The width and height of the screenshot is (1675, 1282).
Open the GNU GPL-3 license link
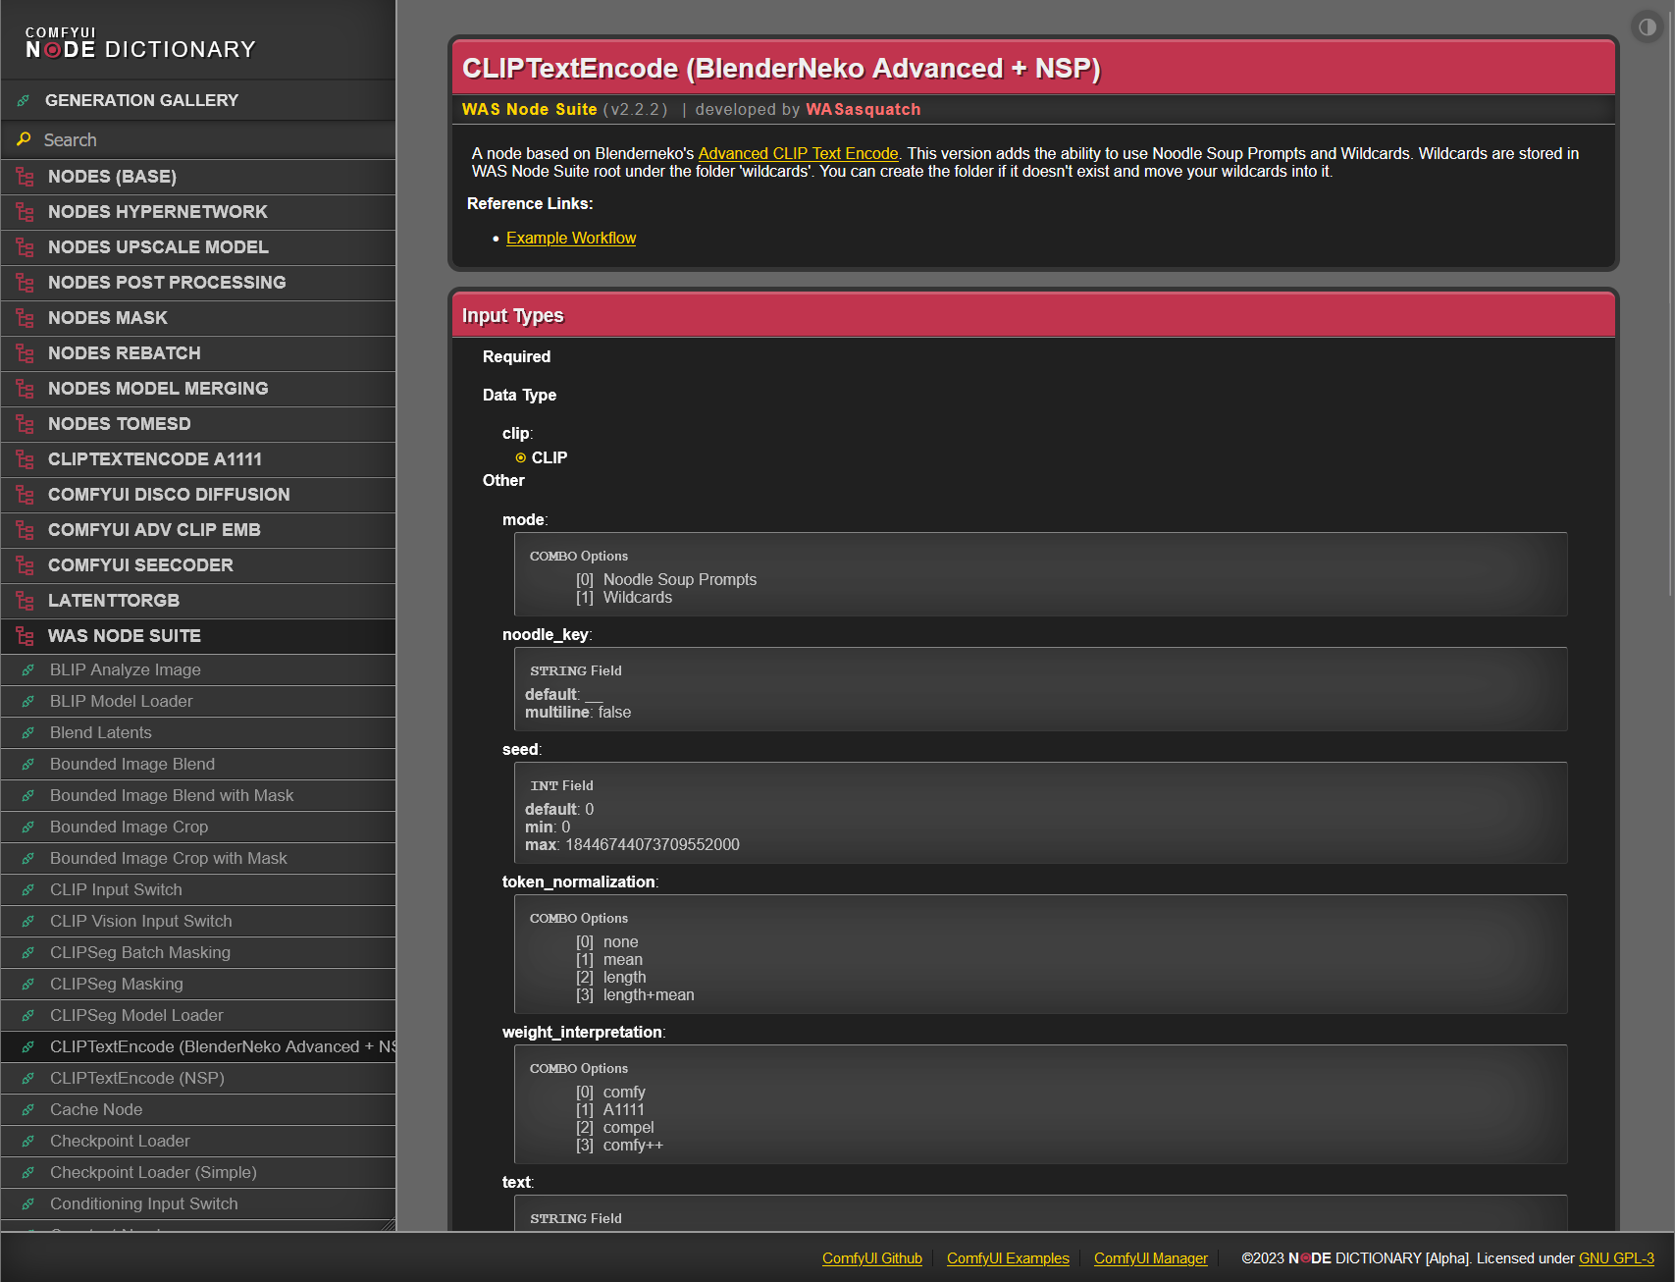pos(1616,1258)
